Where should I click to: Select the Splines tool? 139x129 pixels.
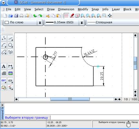[10, 52]
